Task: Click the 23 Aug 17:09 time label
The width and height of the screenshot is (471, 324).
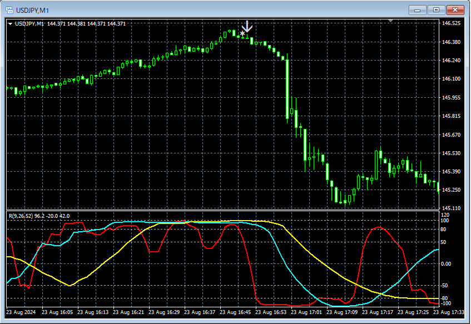Action: 342,312
